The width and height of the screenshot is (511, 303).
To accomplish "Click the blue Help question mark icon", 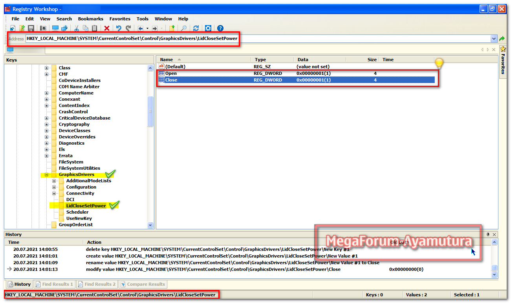I will click(x=220, y=28).
